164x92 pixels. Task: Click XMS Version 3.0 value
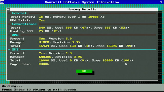[x=68, y=39]
